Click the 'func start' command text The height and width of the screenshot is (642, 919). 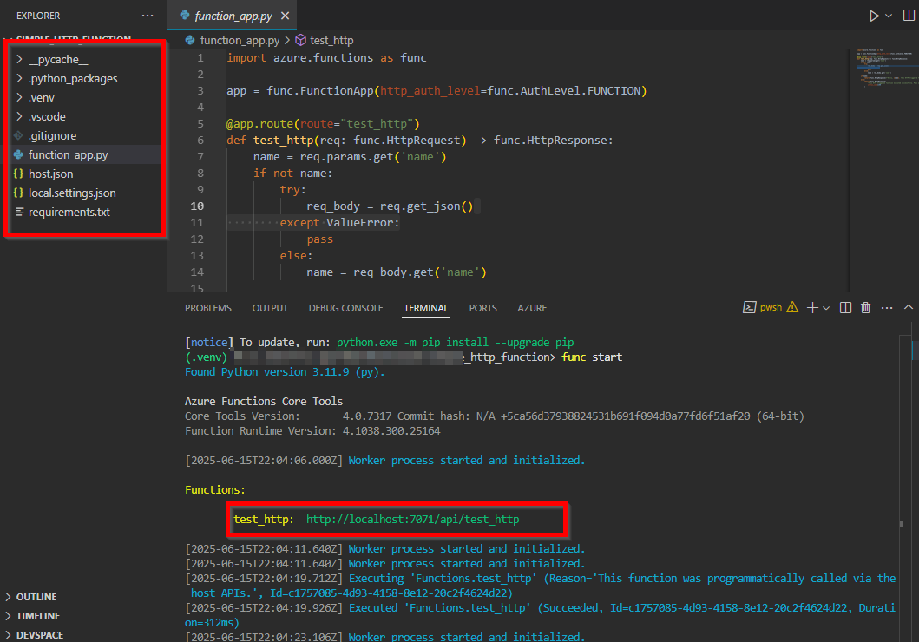pyautogui.click(x=592, y=357)
